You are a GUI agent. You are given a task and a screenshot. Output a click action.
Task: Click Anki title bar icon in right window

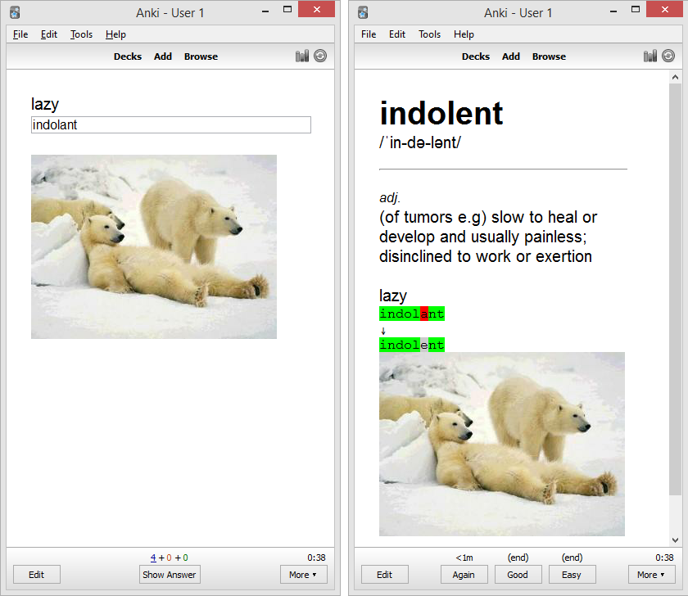tap(363, 12)
